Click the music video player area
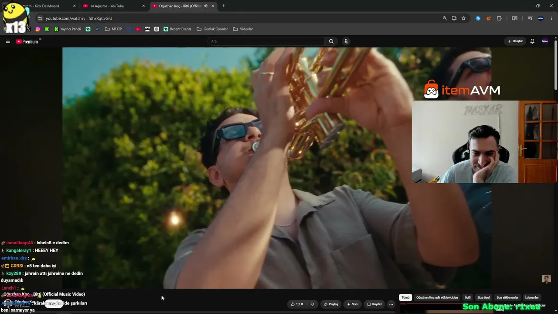 pyautogui.click(x=277, y=168)
